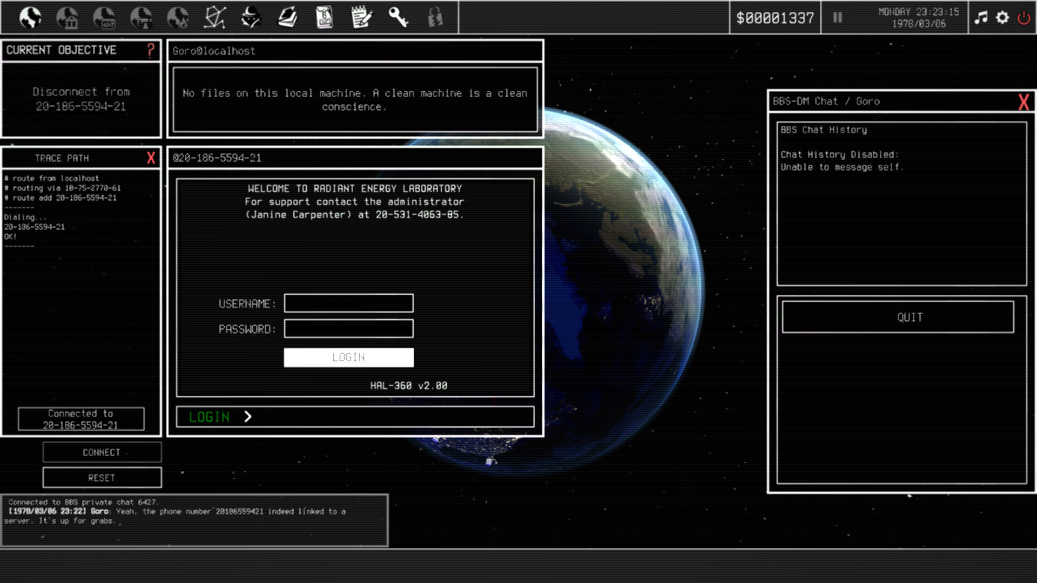
Task: Open the notepad with pencil icon
Action: (361, 18)
